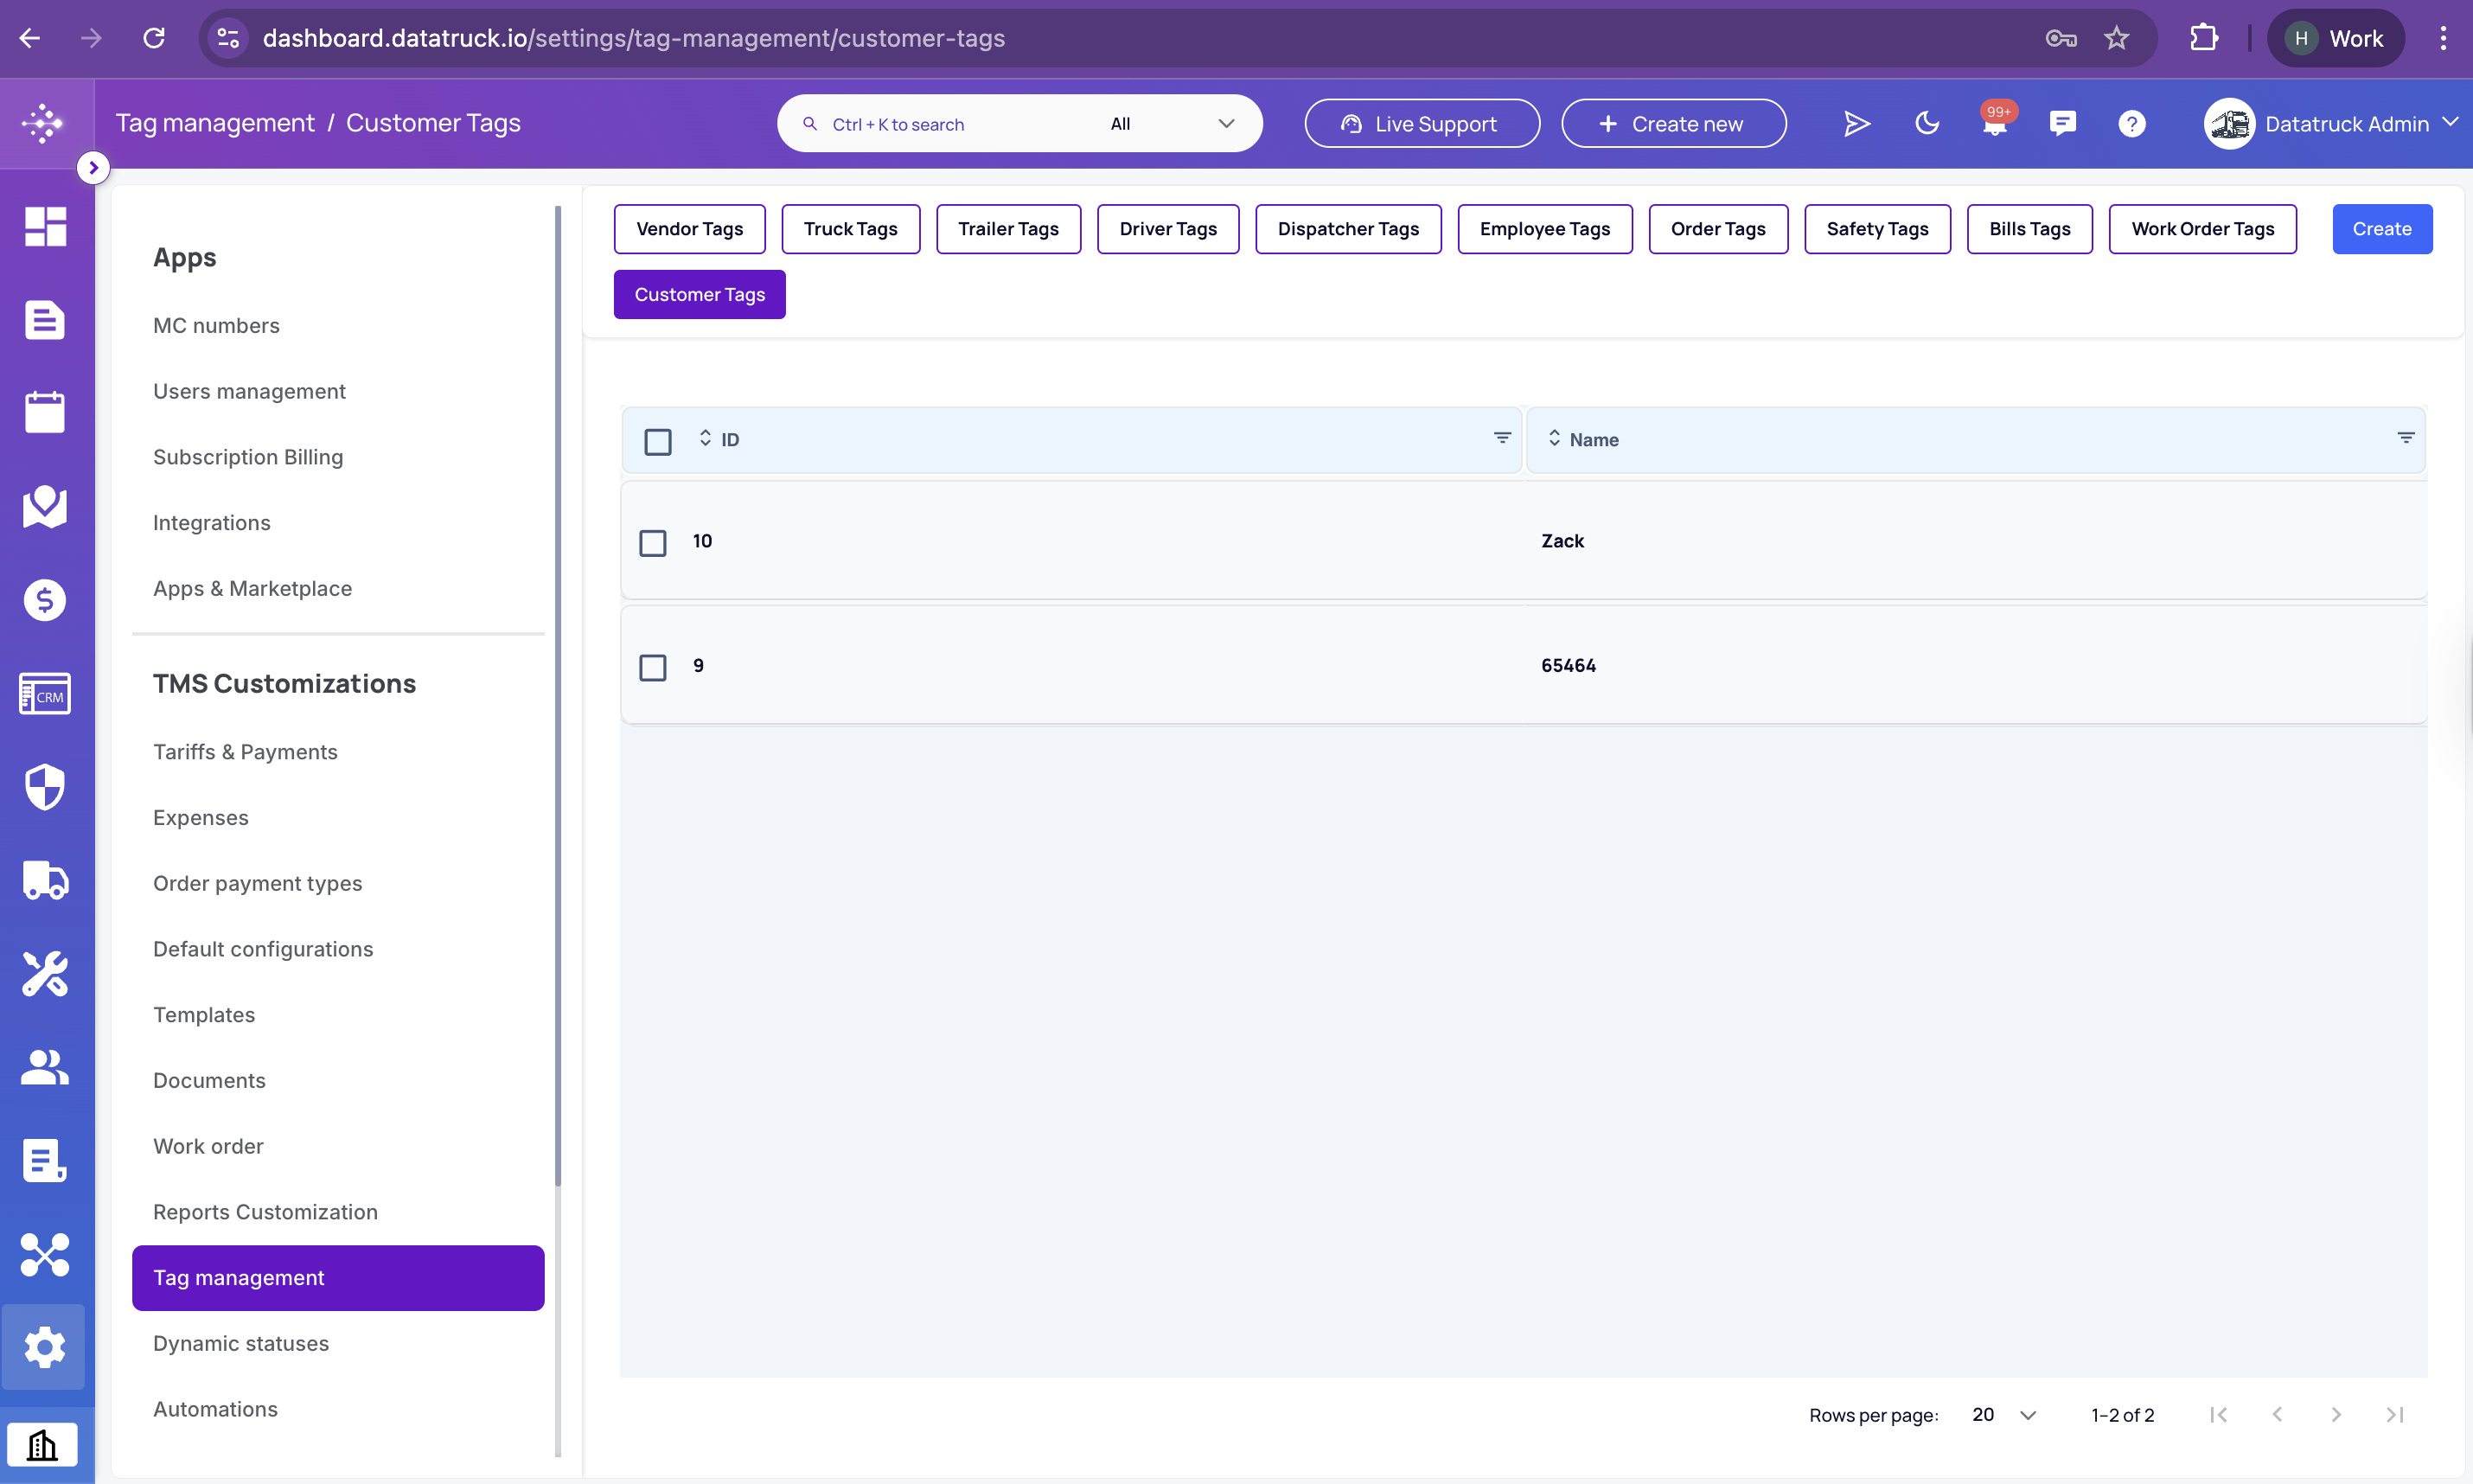Open rows per page dropdown
Screen dimensions: 2473x1484
tap(2003, 1414)
